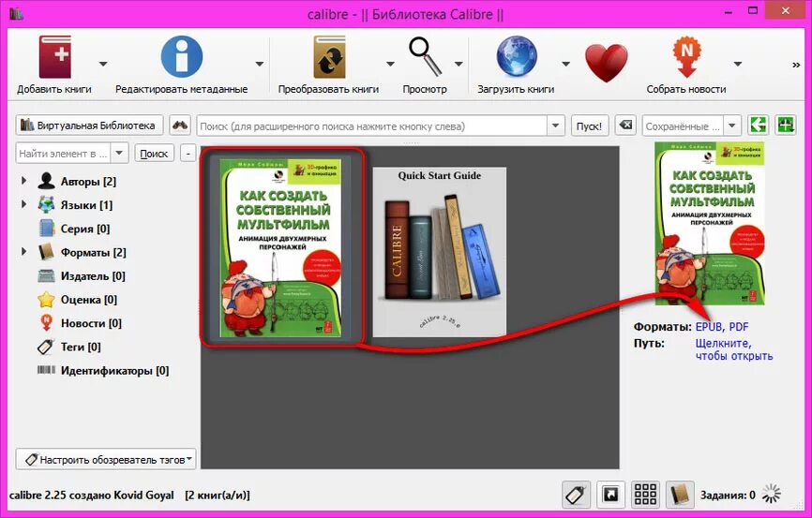This screenshot has width=812, height=518.
Task: Toggle the cover grid view icon
Action: click(x=645, y=495)
